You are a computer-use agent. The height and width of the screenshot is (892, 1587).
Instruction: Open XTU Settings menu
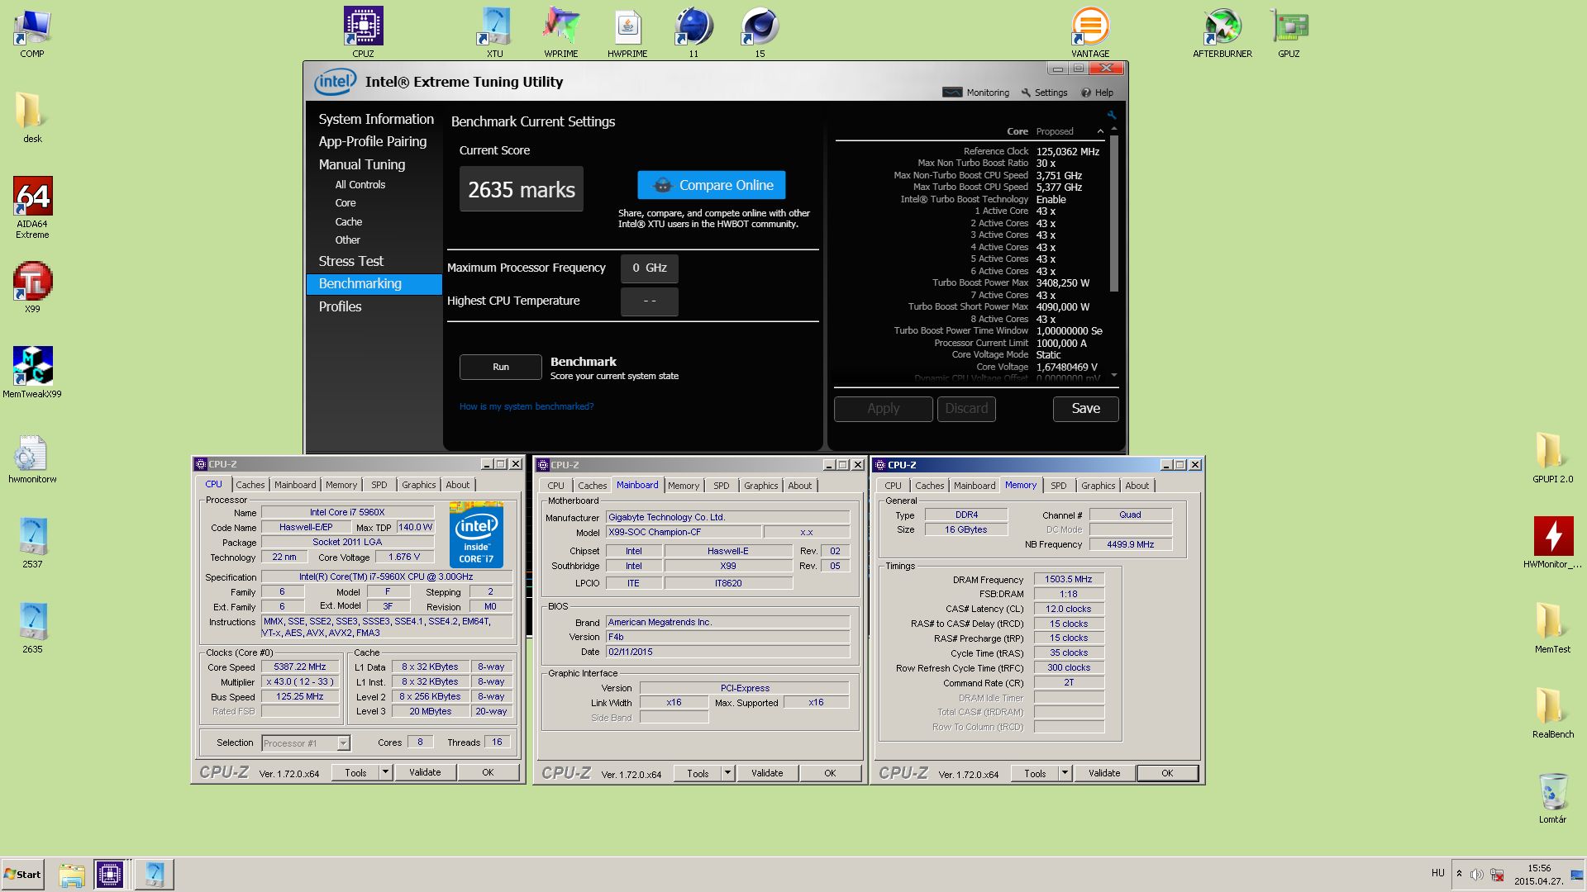pos(1045,93)
